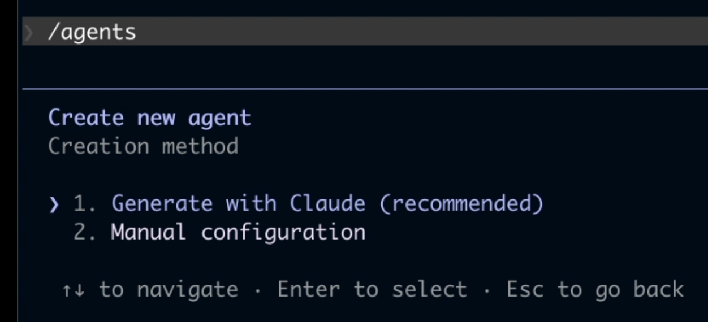Click the /agents command text

92,32
